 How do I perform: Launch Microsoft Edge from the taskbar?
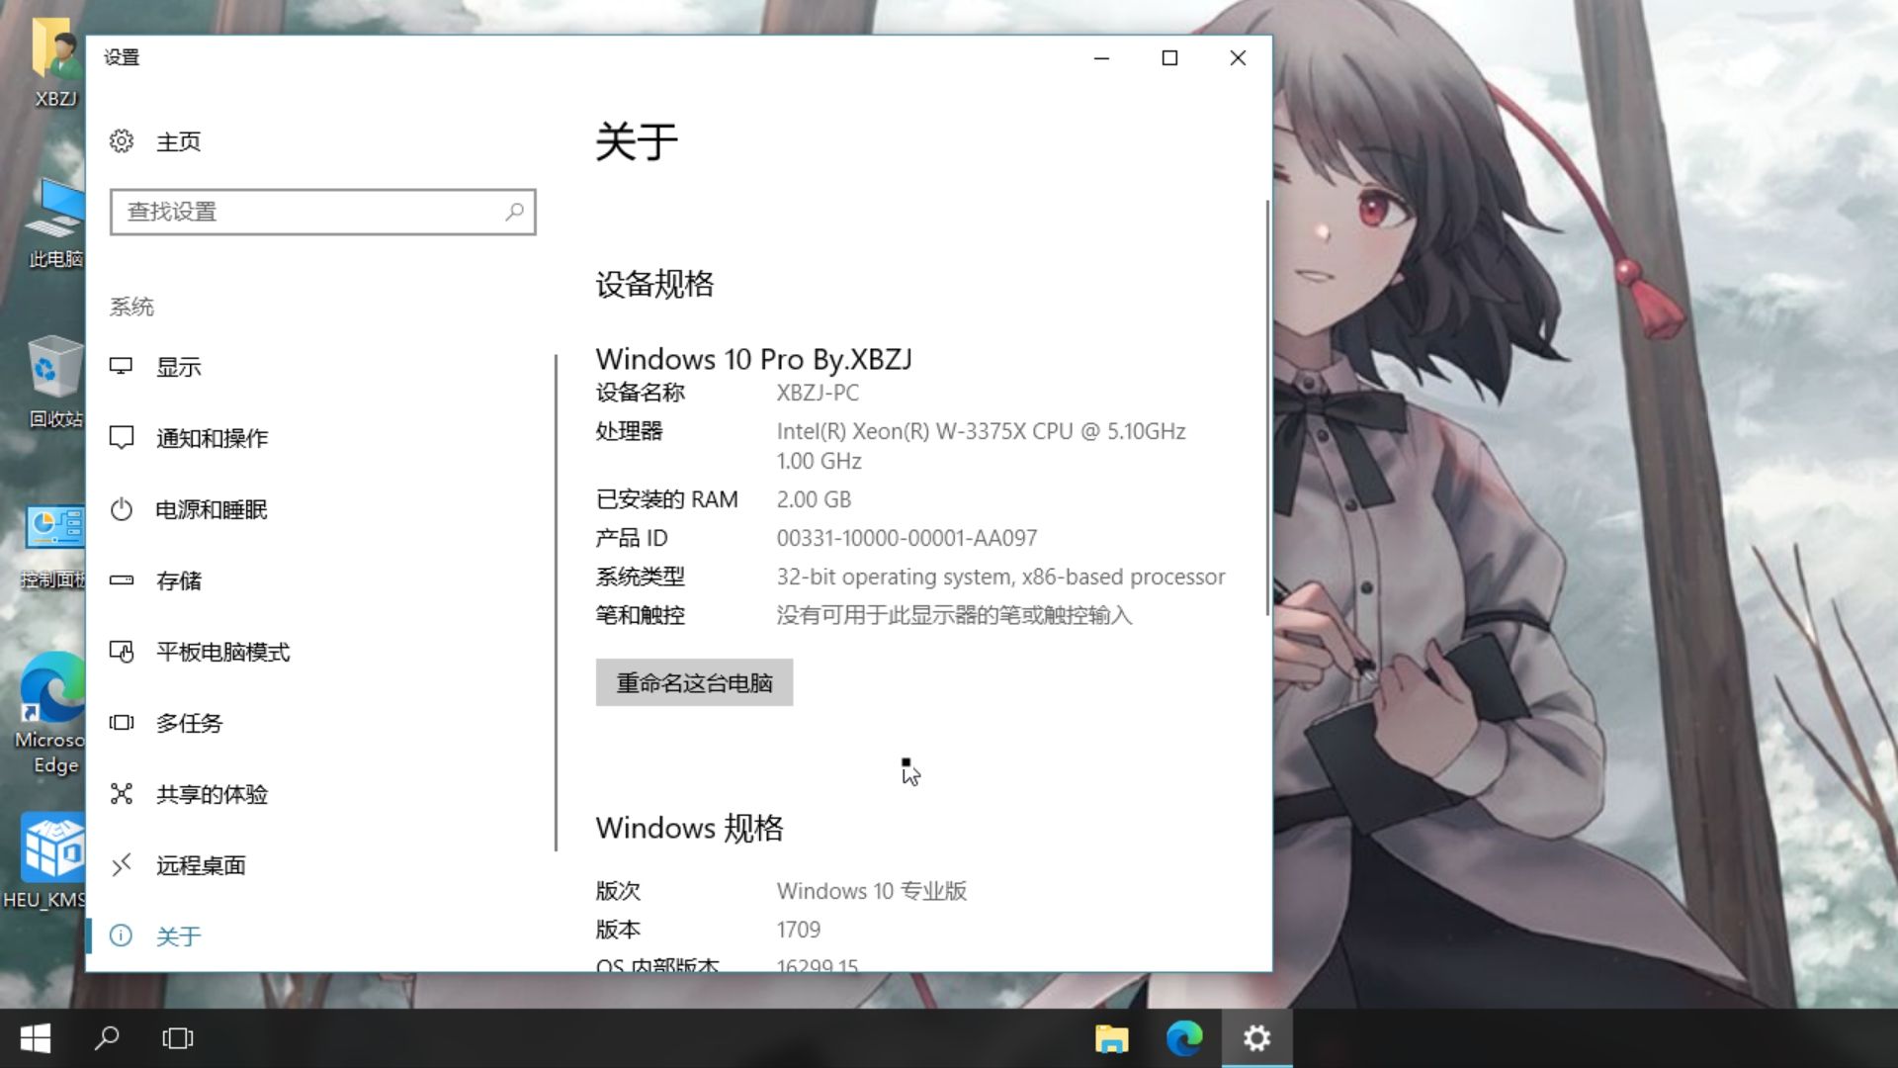point(1183,1038)
